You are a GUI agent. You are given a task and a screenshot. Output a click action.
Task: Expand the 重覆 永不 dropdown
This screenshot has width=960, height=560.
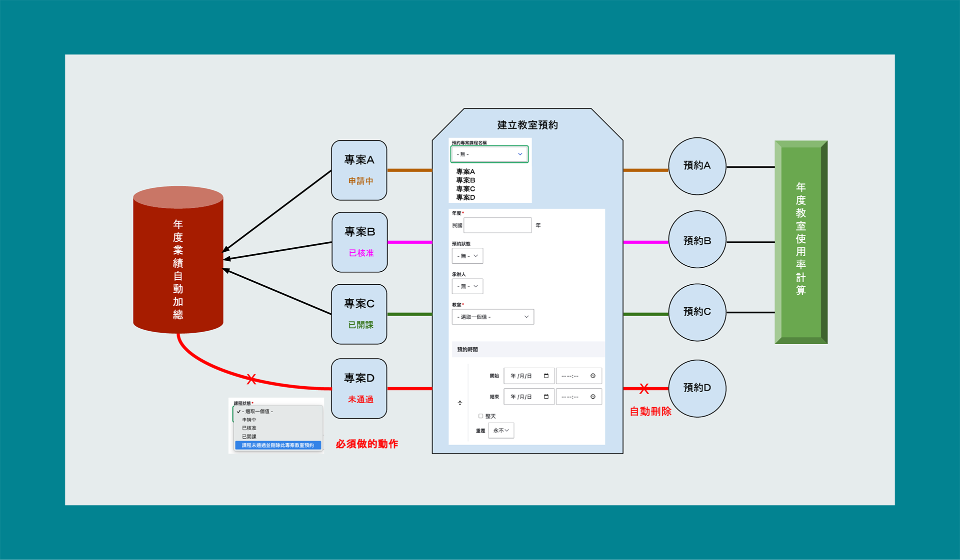coord(501,431)
